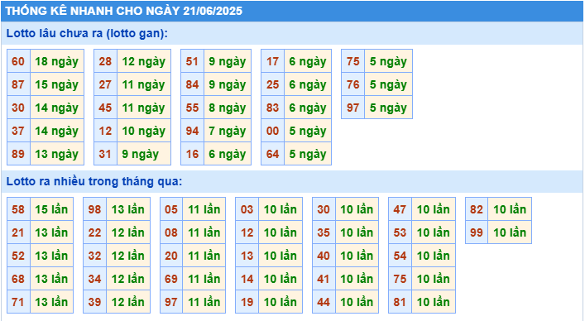Select '6 ngày' in the row of 17
585x321 pixels.
[x=308, y=61]
